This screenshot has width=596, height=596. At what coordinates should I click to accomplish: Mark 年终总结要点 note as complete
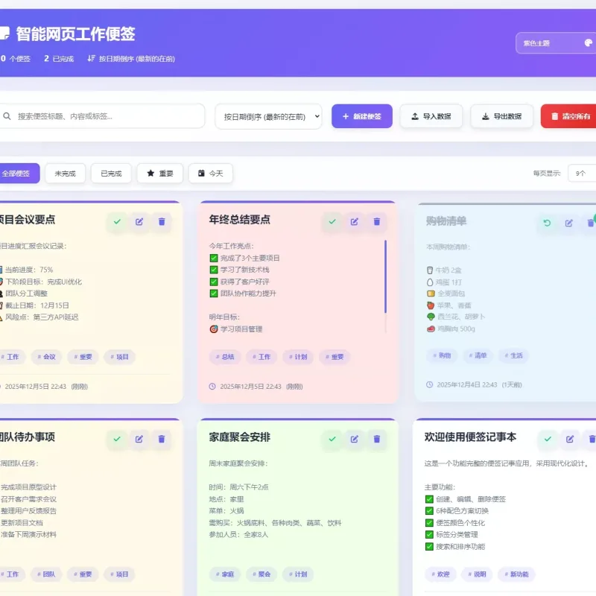332,221
